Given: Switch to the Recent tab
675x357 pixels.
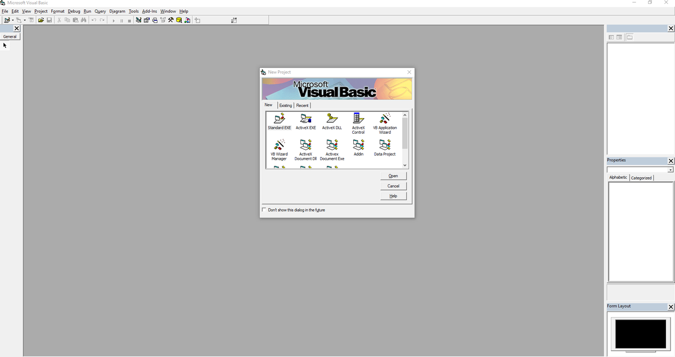Looking at the screenshot, I should pyautogui.click(x=303, y=105).
